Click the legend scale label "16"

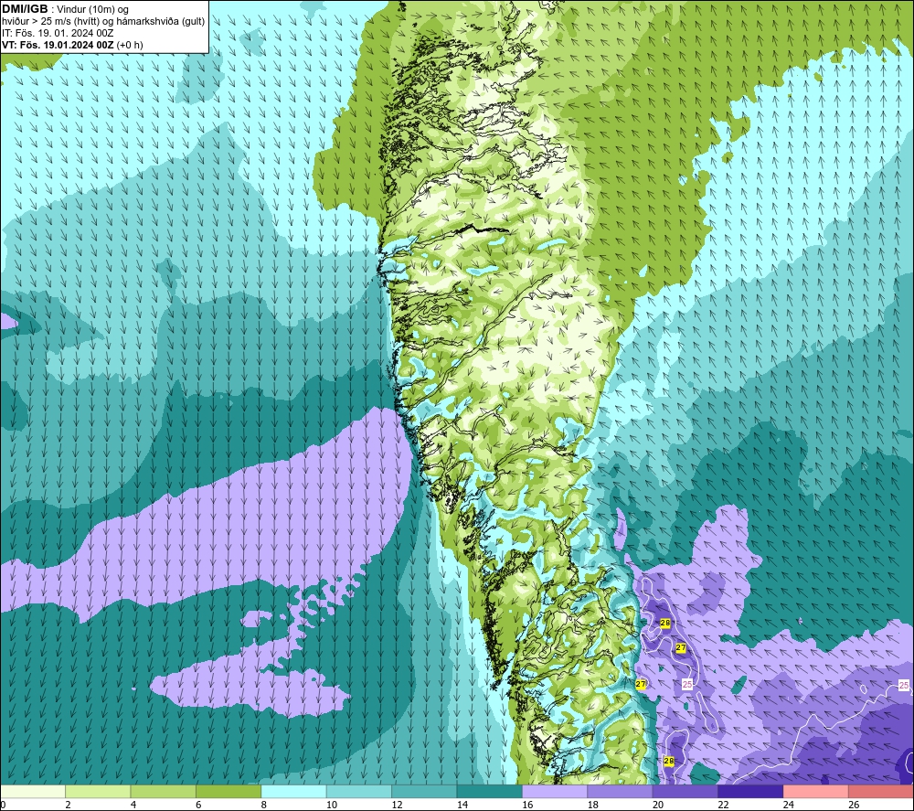[x=527, y=805]
